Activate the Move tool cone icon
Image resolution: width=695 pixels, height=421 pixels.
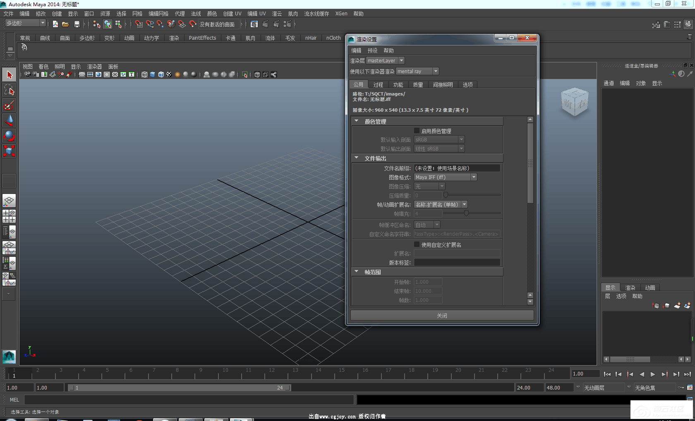[x=9, y=120]
